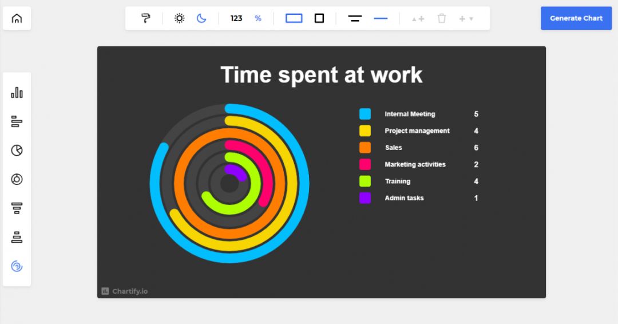Choose the thin blue line style
This screenshot has height=324, width=618.
pos(381,18)
